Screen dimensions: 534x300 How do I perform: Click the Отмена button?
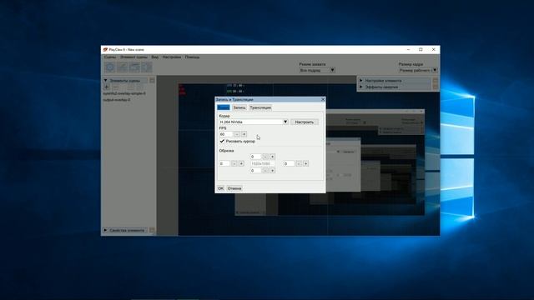234,188
